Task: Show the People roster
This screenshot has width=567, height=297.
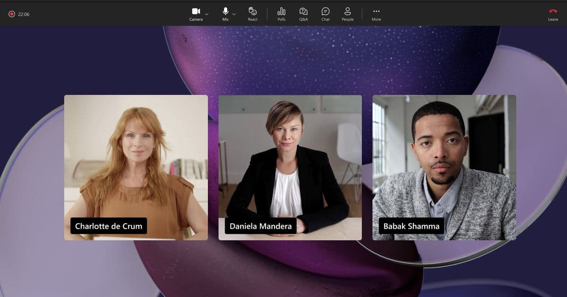Action: 347,13
